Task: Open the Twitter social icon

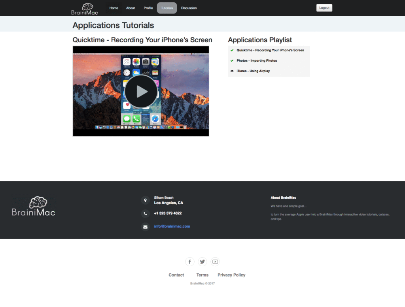Action: (202, 262)
